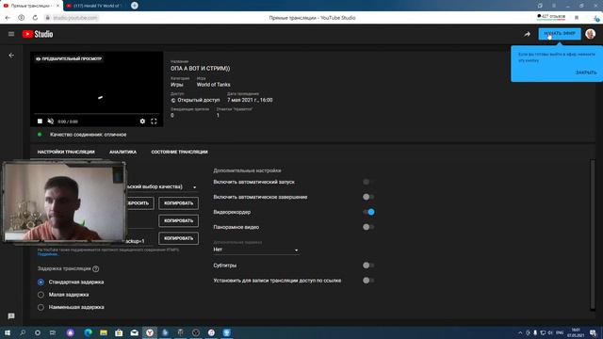Image resolution: width=603 pixels, height=339 pixels.
Task: Open the YouTube Studio hamburger menu
Action: tap(11, 34)
